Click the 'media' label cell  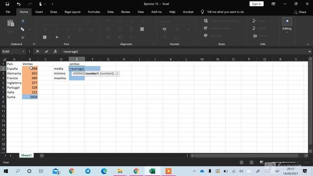(61, 68)
